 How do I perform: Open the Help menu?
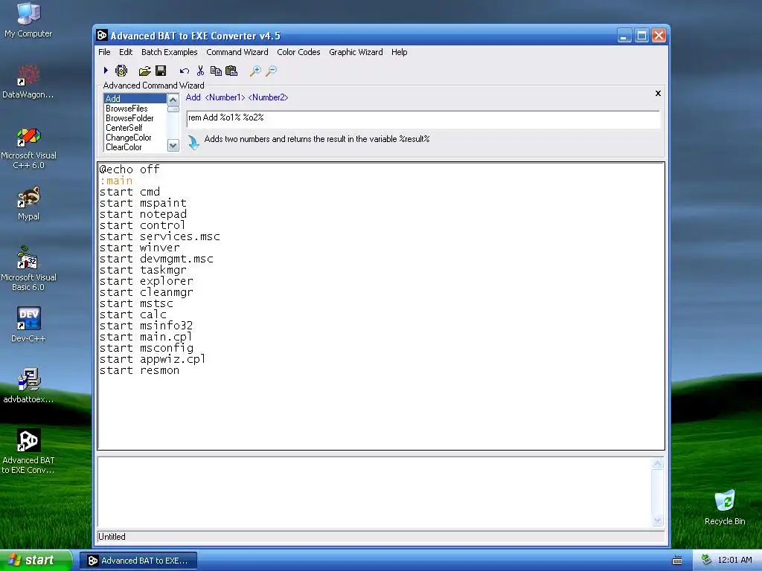pyautogui.click(x=399, y=52)
